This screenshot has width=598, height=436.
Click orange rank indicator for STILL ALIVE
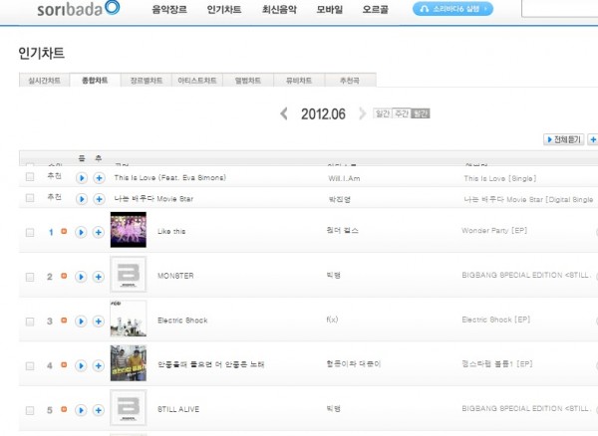click(64, 409)
